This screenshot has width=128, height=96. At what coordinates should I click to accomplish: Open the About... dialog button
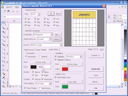[x=96, y=82]
